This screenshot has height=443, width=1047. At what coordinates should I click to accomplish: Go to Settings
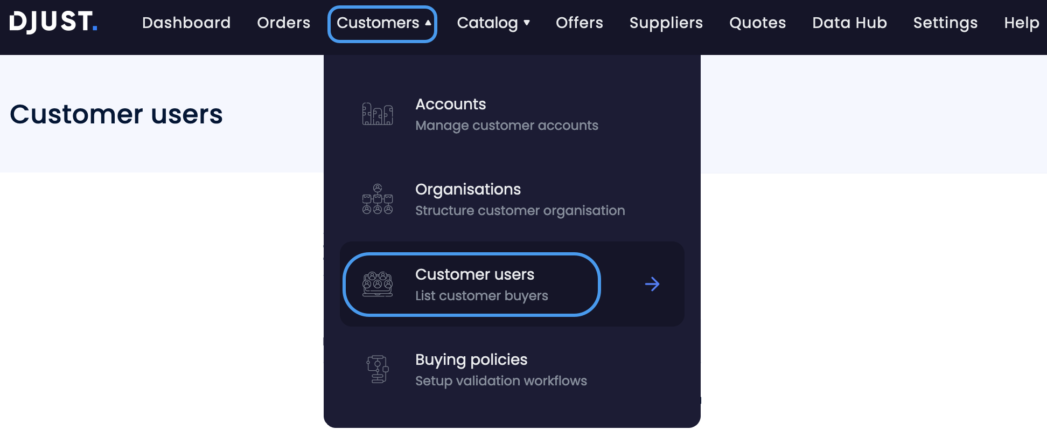[x=945, y=23]
